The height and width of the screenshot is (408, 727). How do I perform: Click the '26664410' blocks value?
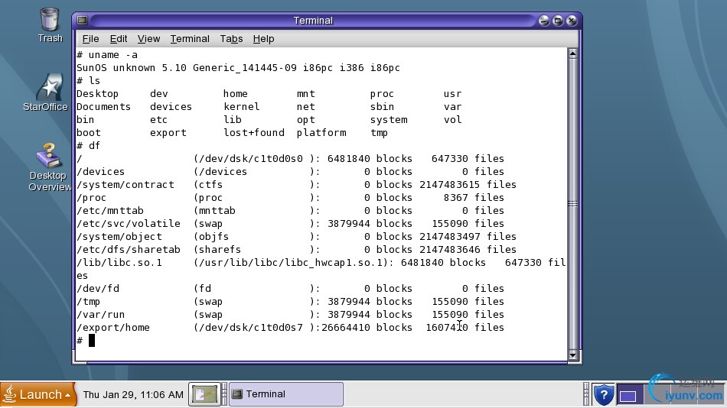click(345, 328)
